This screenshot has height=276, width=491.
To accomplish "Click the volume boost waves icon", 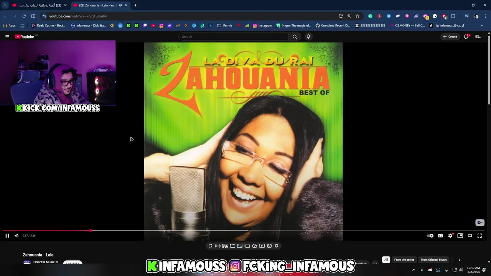I will (217, 246).
